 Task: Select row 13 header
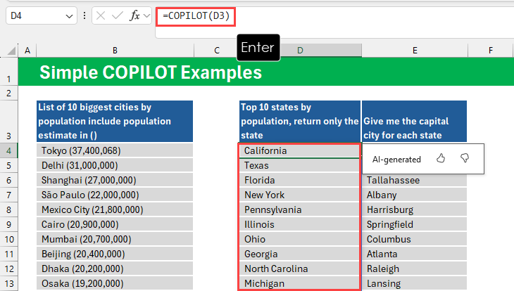(x=9, y=283)
